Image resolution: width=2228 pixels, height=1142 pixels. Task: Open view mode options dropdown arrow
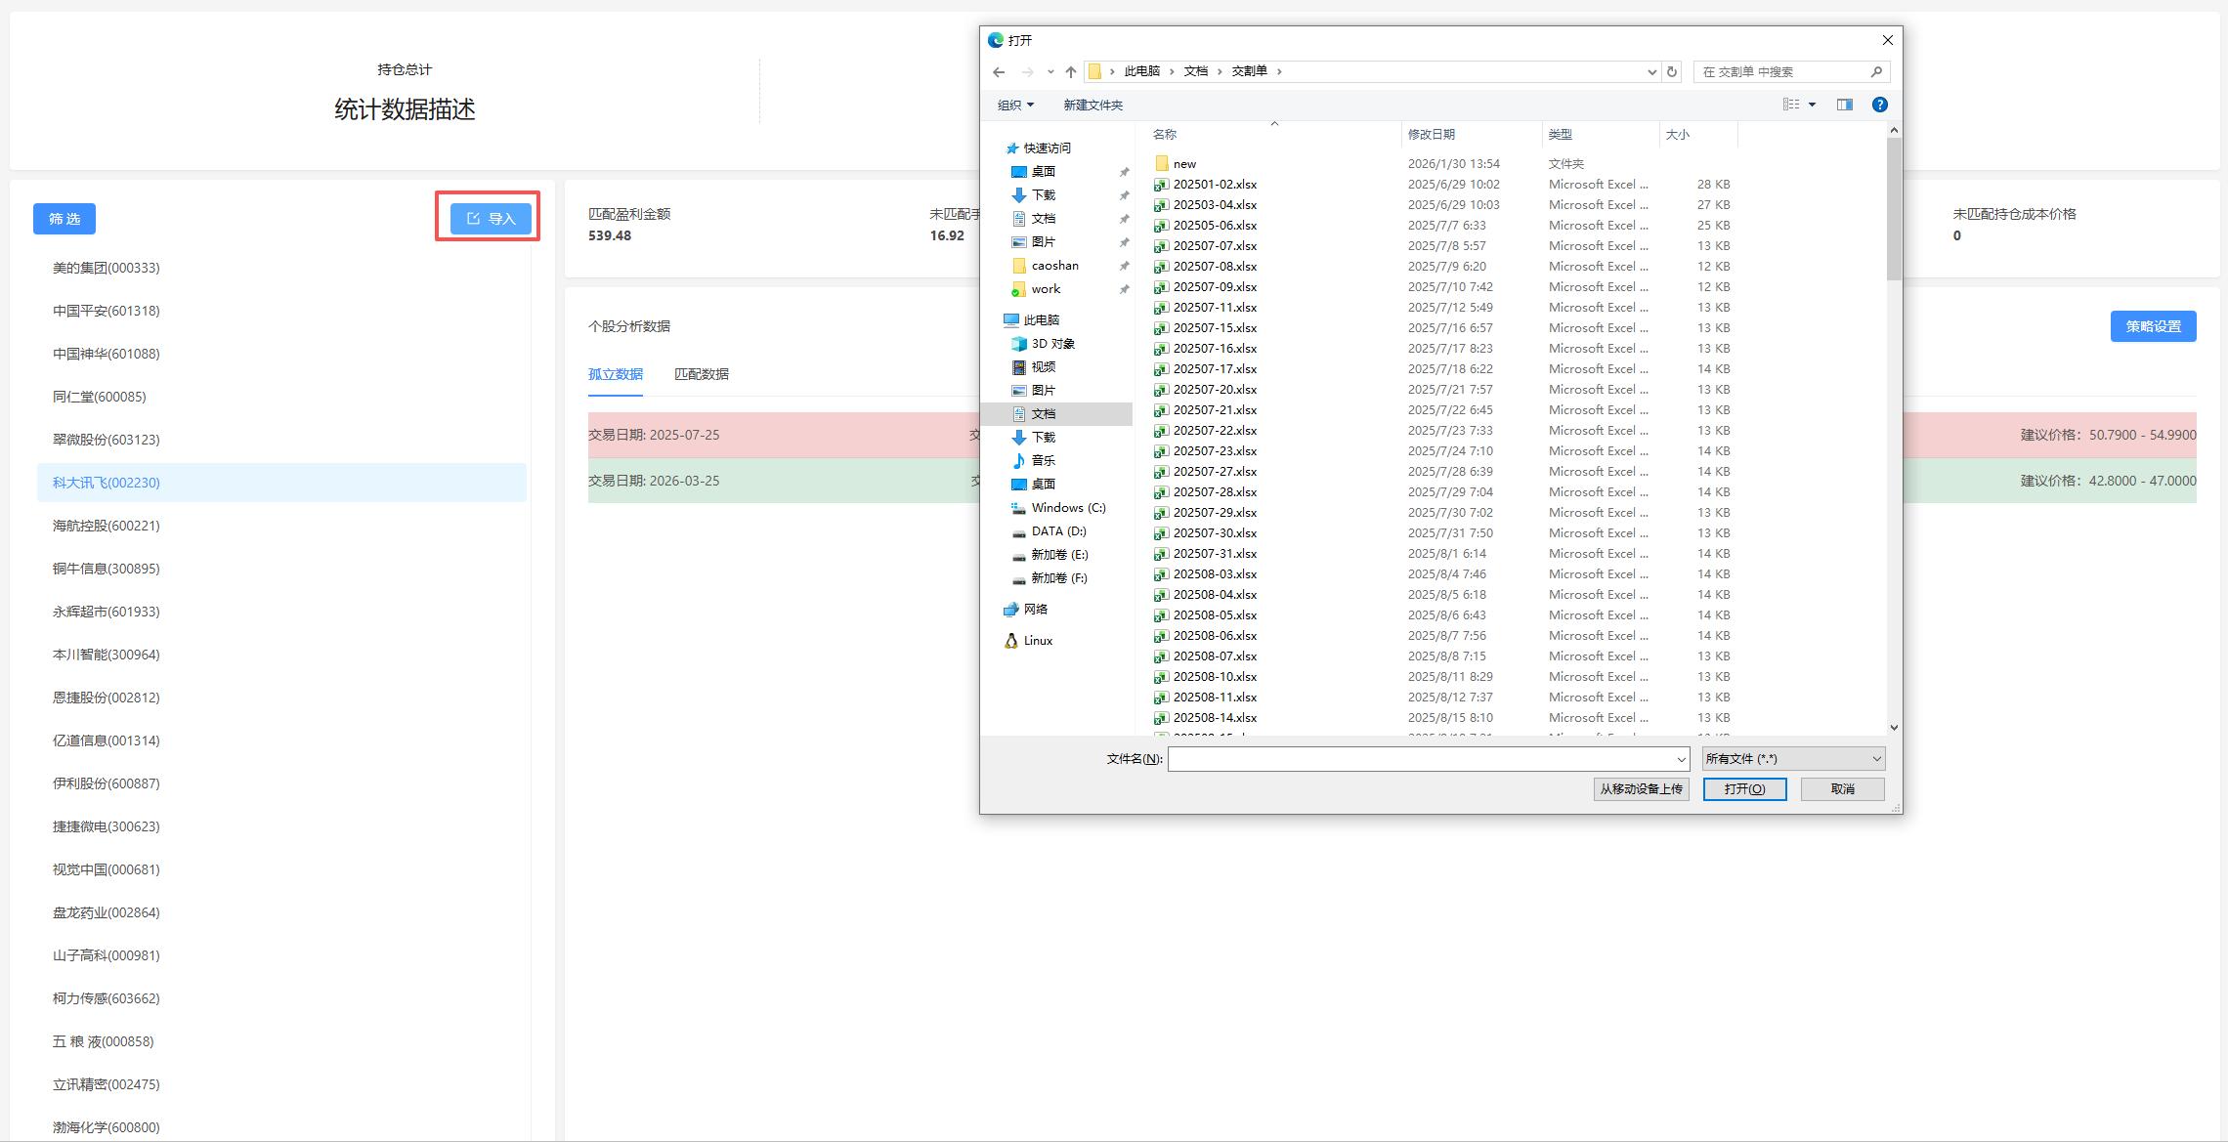click(1812, 105)
